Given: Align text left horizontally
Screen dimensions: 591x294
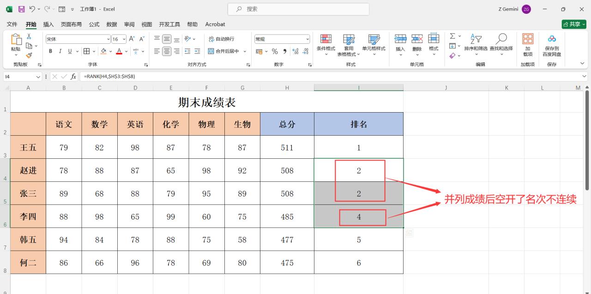Looking at the screenshot, I should 157,51.
